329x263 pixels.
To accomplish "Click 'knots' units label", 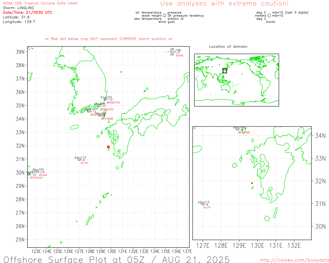I will tap(271, 22).
